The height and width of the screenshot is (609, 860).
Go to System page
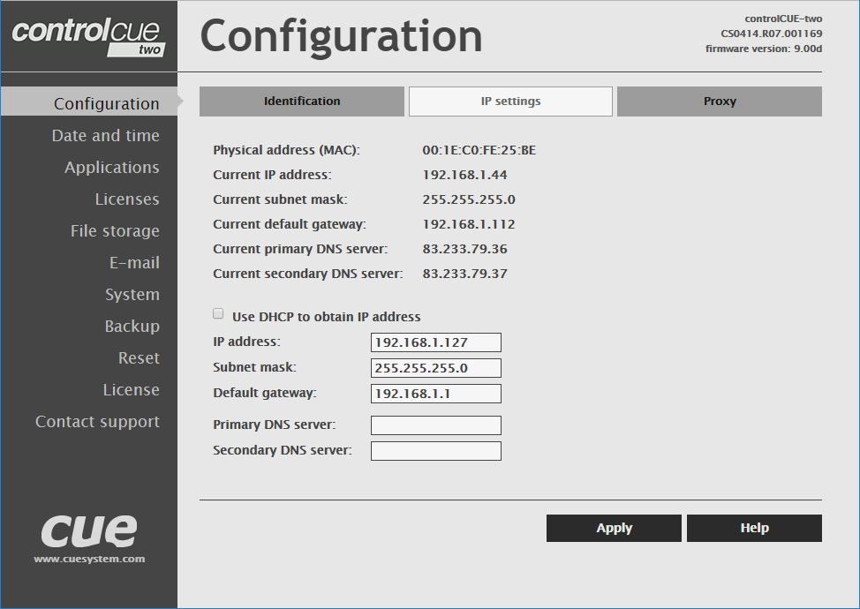point(132,295)
